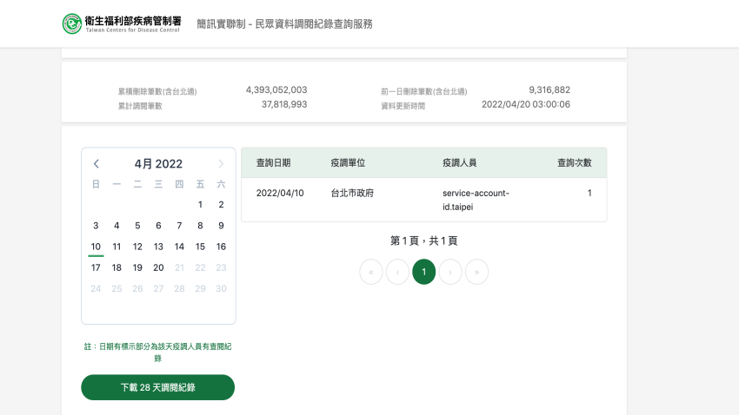Image resolution: width=739 pixels, height=415 pixels.
Task: Click the 查詢次數 column header
Action: click(x=574, y=163)
